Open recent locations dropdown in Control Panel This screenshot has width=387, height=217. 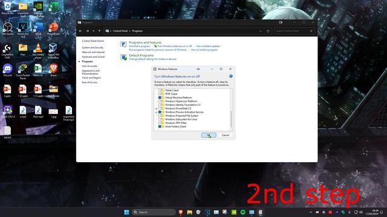(x=94, y=31)
